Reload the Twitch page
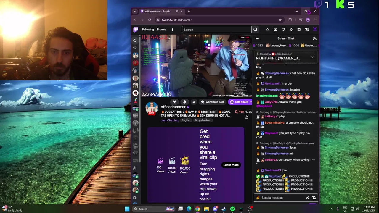 [150, 20]
